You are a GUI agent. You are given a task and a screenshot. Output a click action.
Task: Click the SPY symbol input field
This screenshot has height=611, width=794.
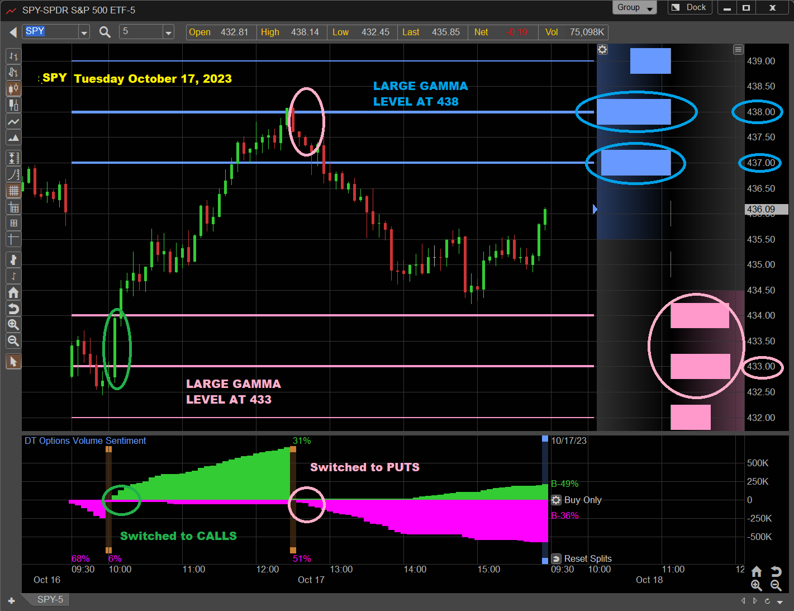pyautogui.click(x=51, y=32)
